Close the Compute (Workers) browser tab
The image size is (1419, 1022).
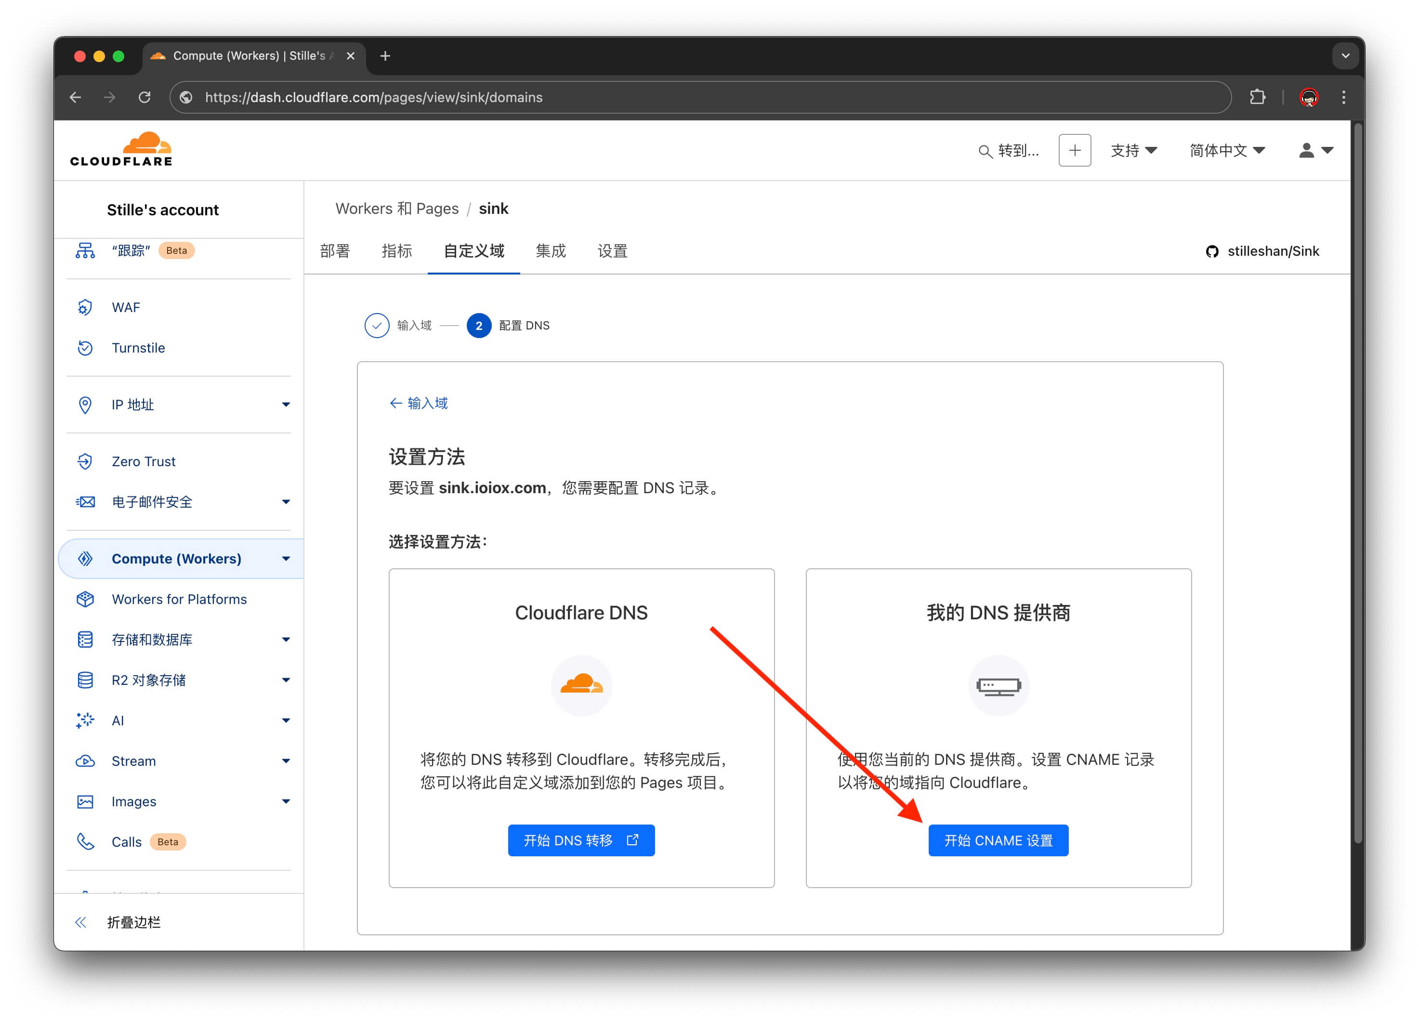[x=351, y=56]
